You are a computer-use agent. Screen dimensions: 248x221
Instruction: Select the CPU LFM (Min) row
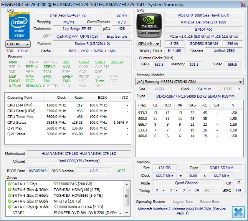[x=68, y=105]
